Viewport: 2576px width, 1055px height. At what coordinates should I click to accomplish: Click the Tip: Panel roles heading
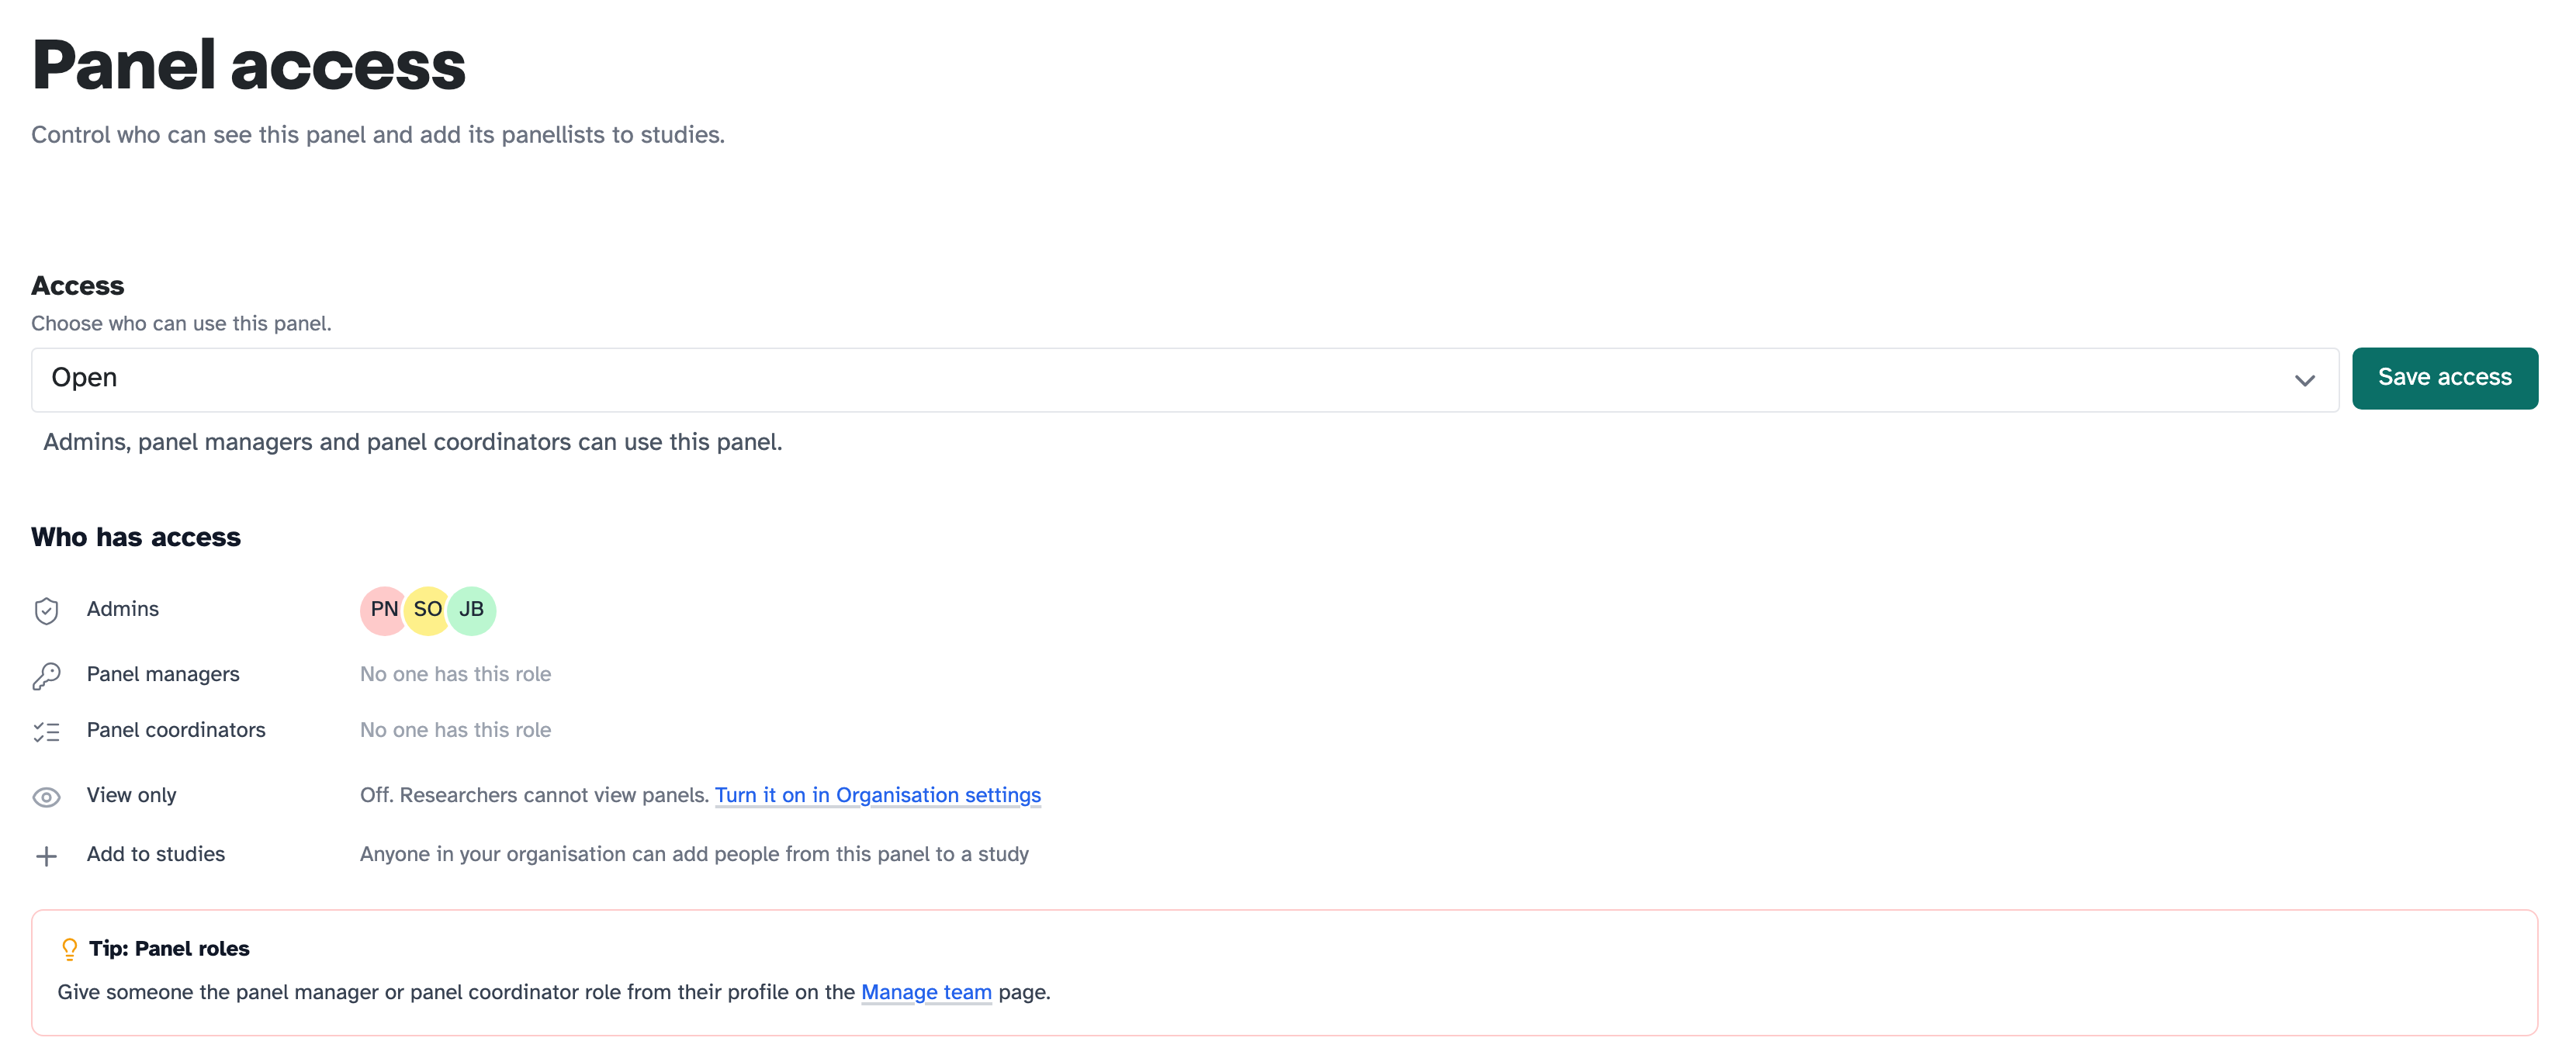click(x=169, y=948)
